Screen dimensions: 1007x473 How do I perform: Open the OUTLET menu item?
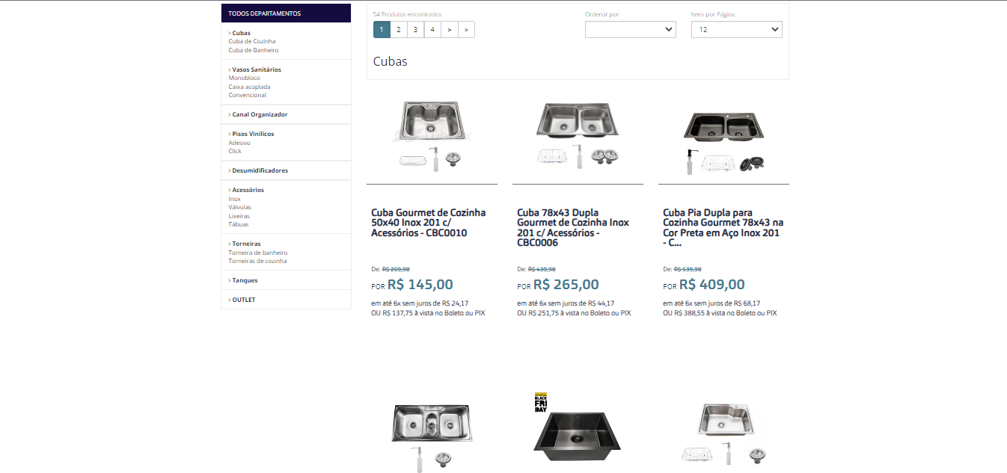243,300
